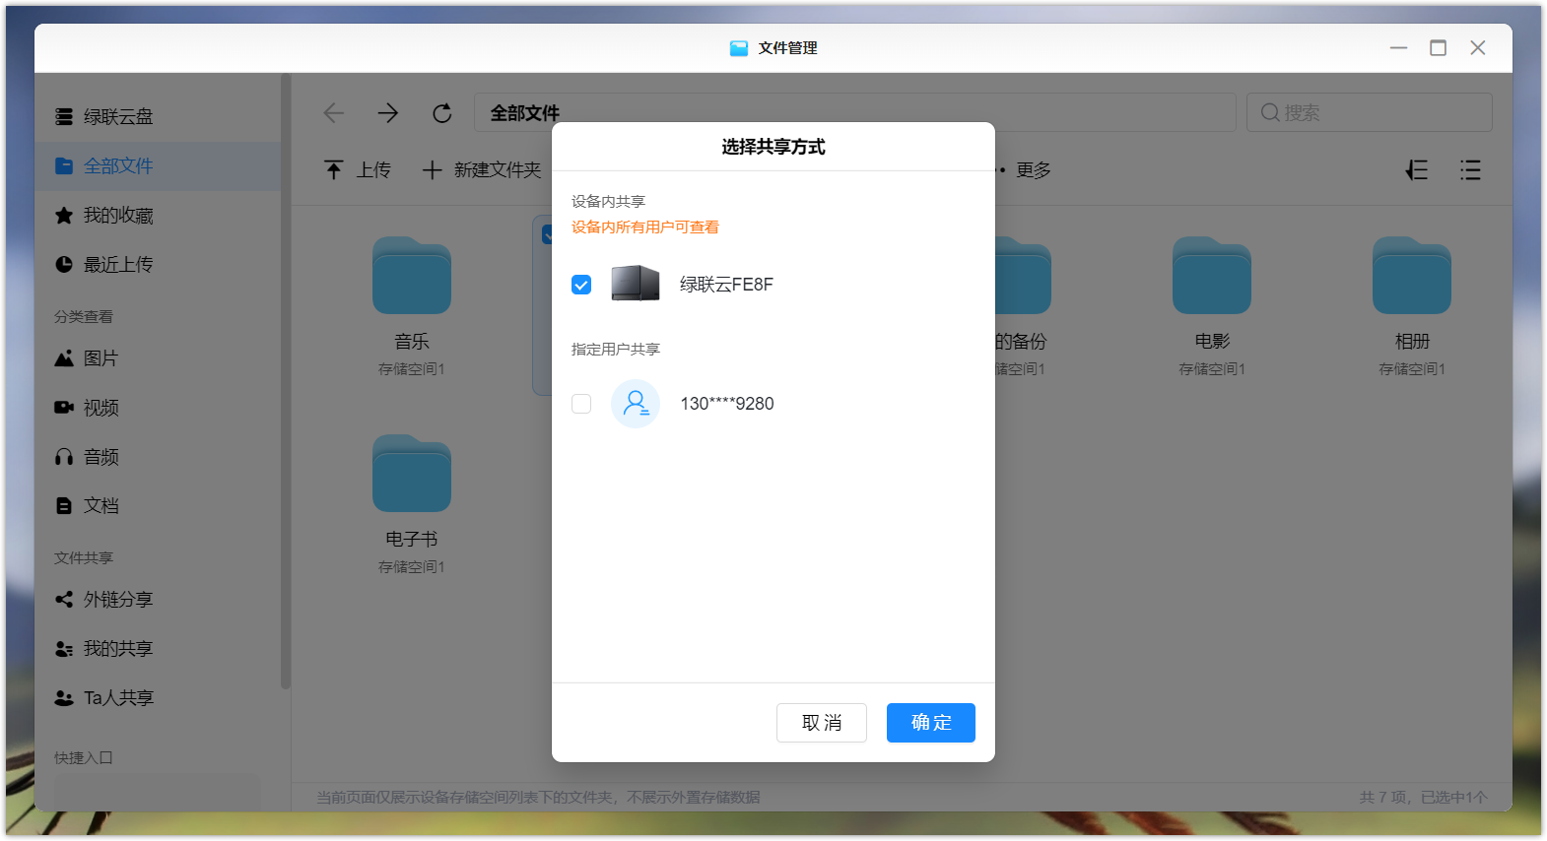This screenshot has width=1547, height=841.
Task: Check the 130****9280 user checkbox
Action: (x=581, y=404)
